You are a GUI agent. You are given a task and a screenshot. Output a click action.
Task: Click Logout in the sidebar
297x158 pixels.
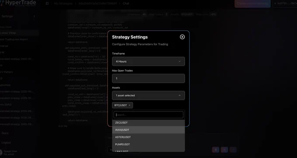pyautogui.click(x=6, y=142)
